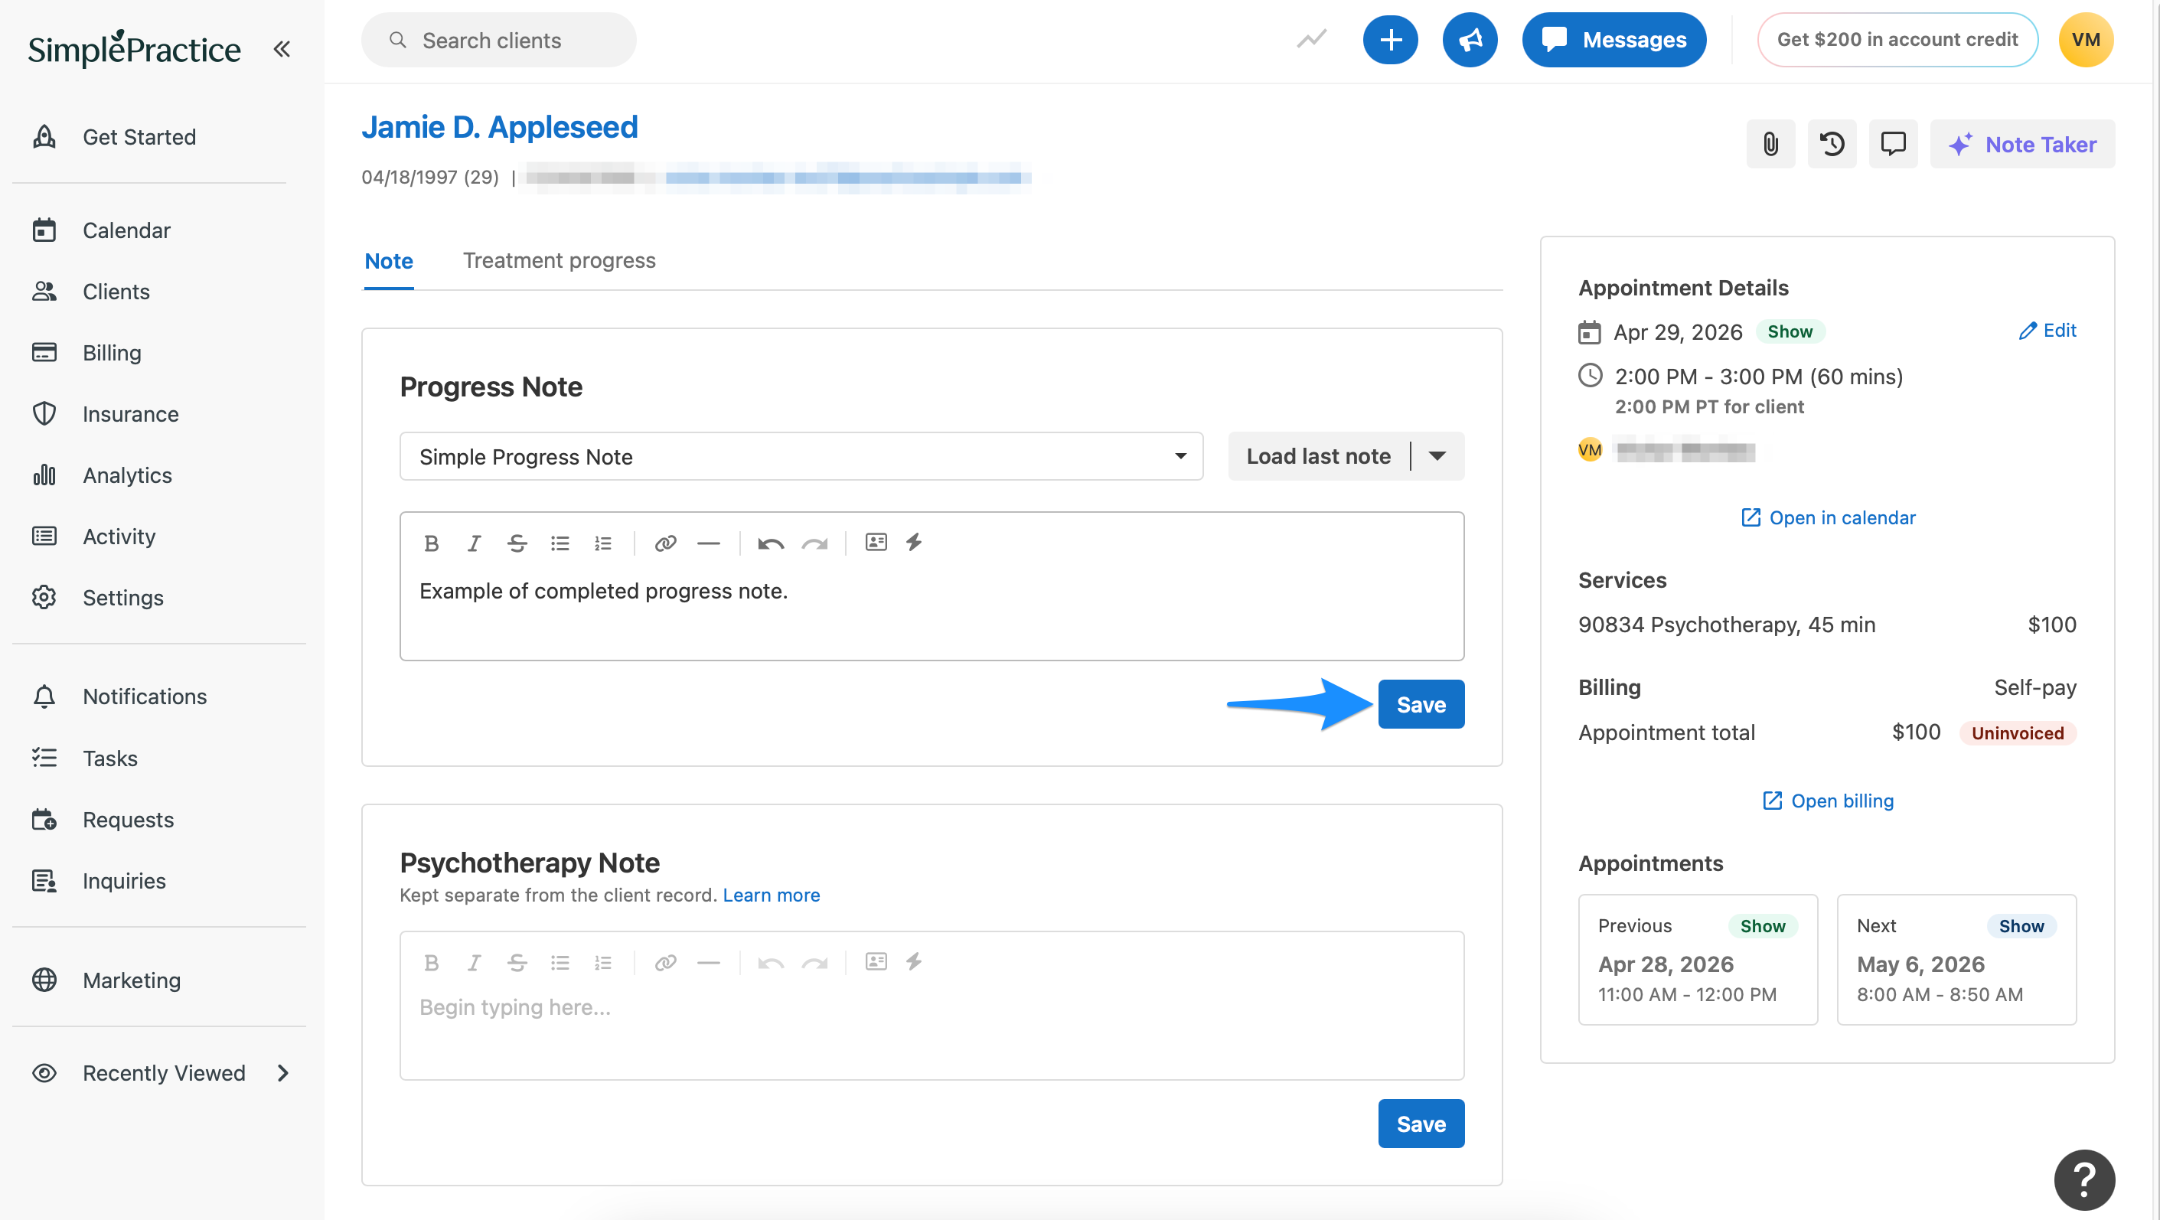Click the analytics trend line icon
Screen dimensions: 2160x1220
coord(1310,39)
